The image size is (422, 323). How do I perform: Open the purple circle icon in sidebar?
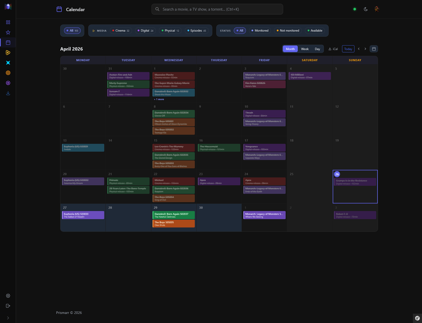(x=8, y=83)
